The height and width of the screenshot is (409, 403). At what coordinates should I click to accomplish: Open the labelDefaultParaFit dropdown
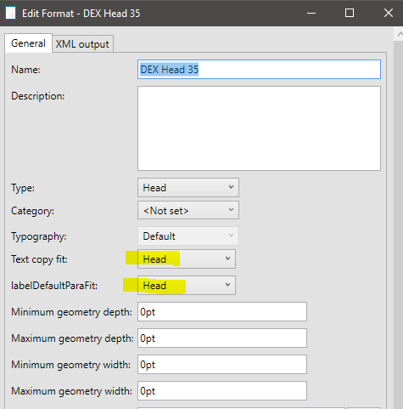(187, 285)
